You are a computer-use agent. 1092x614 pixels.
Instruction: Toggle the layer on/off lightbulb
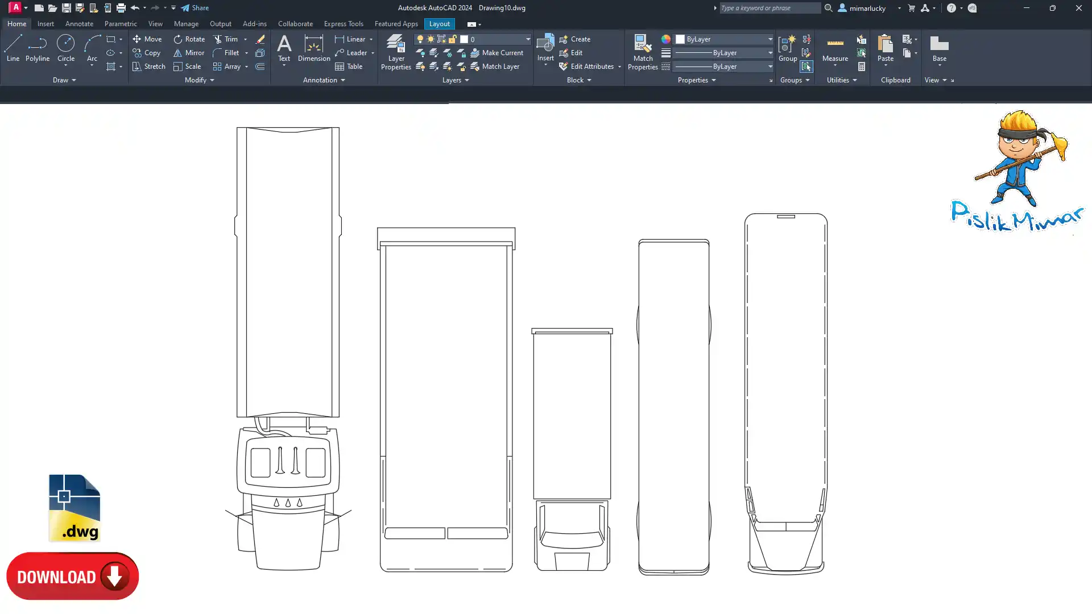pyautogui.click(x=420, y=39)
